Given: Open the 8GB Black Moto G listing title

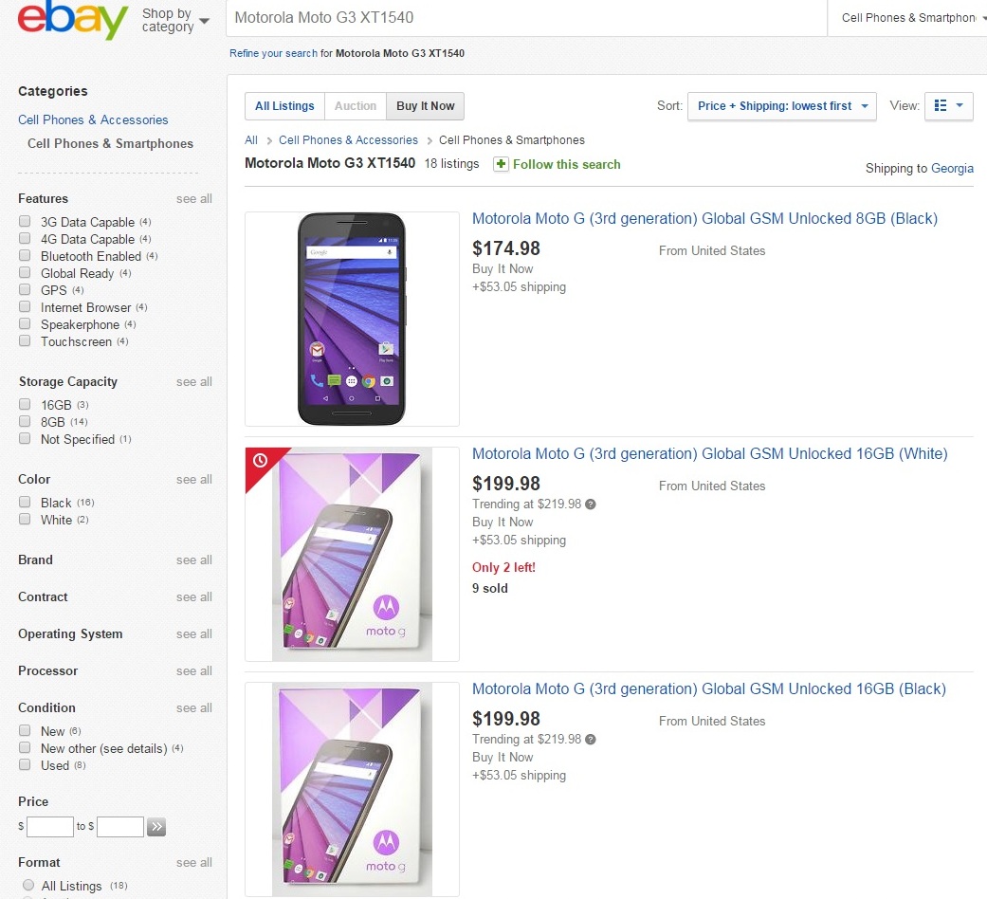Looking at the screenshot, I should (x=704, y=219).
